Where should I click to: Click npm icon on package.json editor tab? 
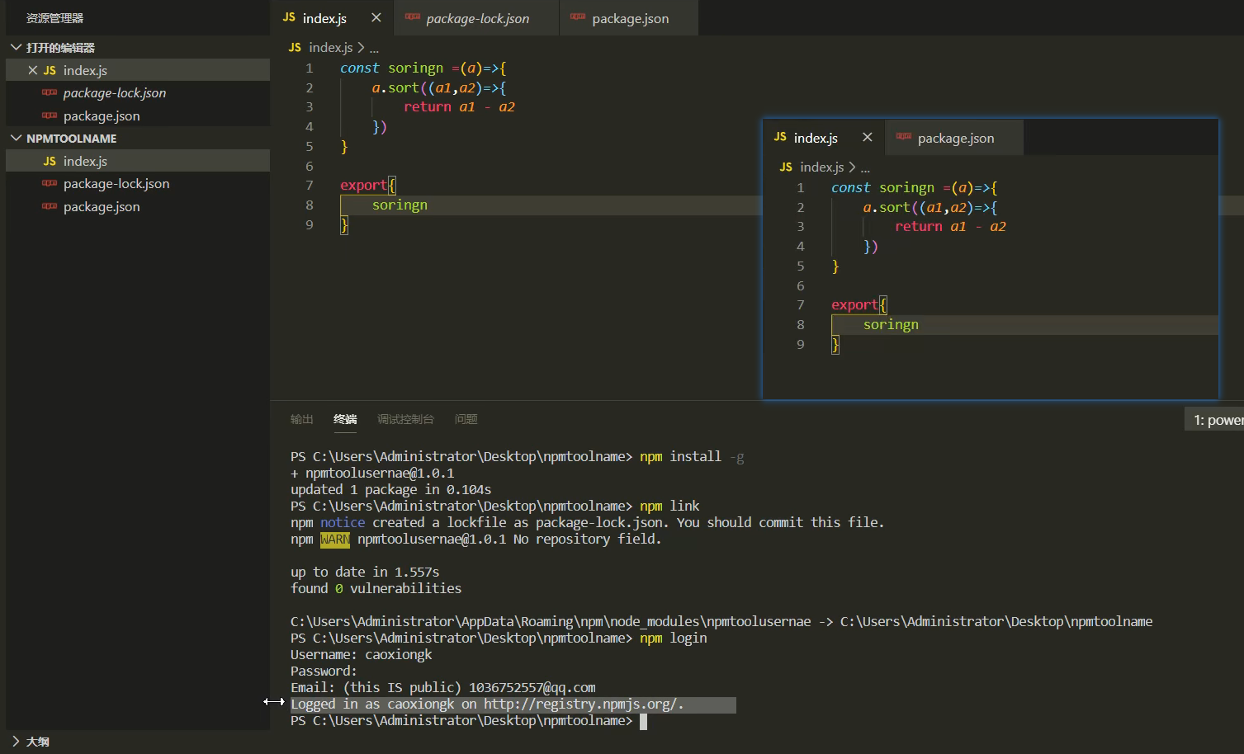pyautogui.click(x=578, y=16)
